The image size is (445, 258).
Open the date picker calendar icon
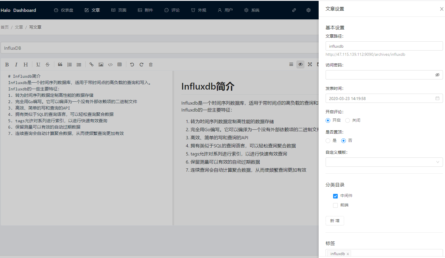point(437,98)
